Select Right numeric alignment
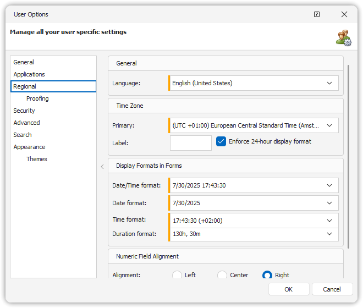 tap(267, 275)
